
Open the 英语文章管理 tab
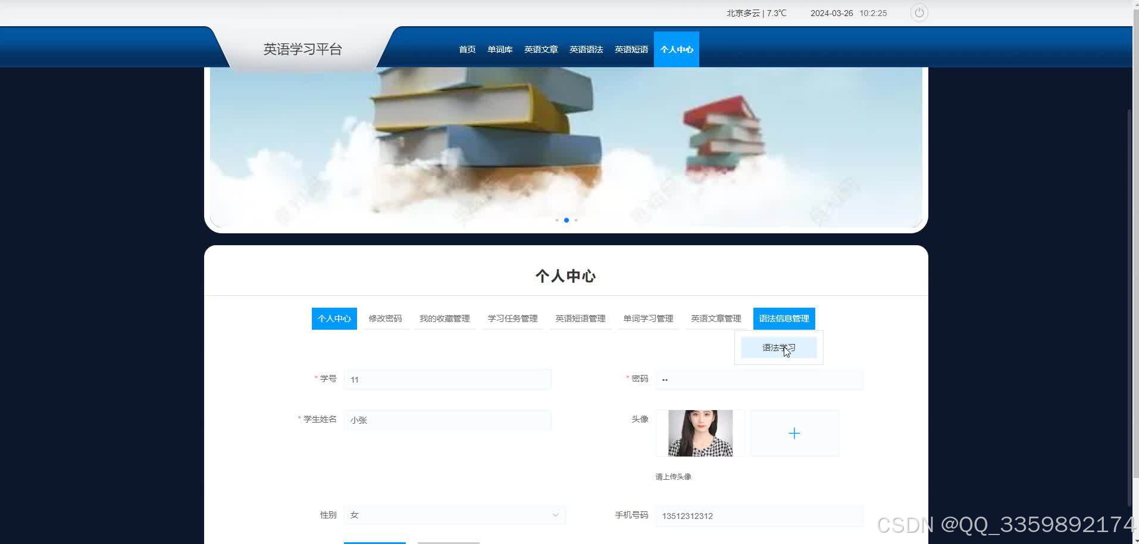[x=716, y=318]
